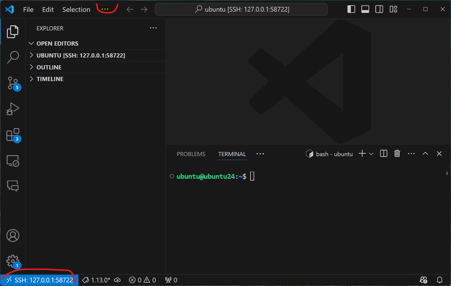
Task: Toggle the Primary Side Bar layout button
Action: tap(351, 9)
